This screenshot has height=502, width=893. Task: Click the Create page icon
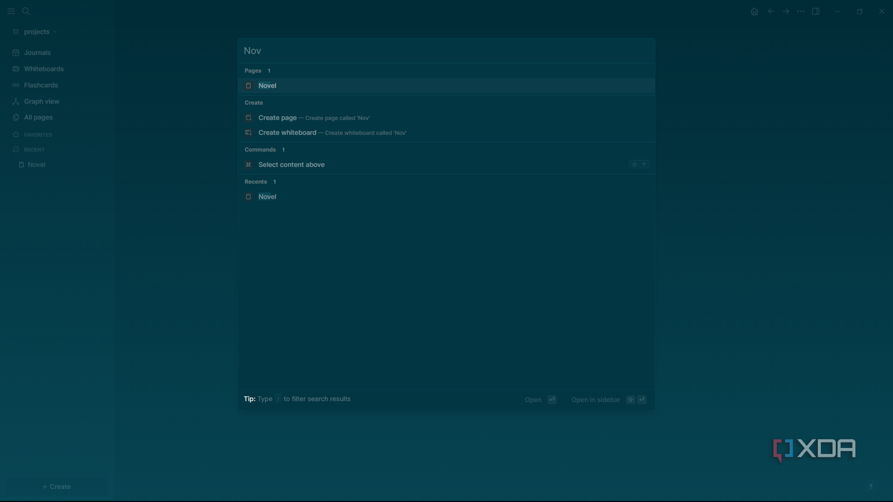coord(248,118)
